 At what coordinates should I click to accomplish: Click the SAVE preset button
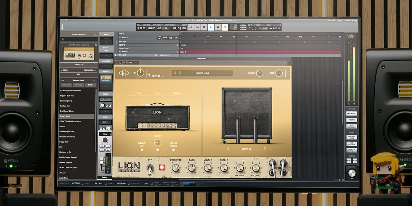(x=90, y=85)
